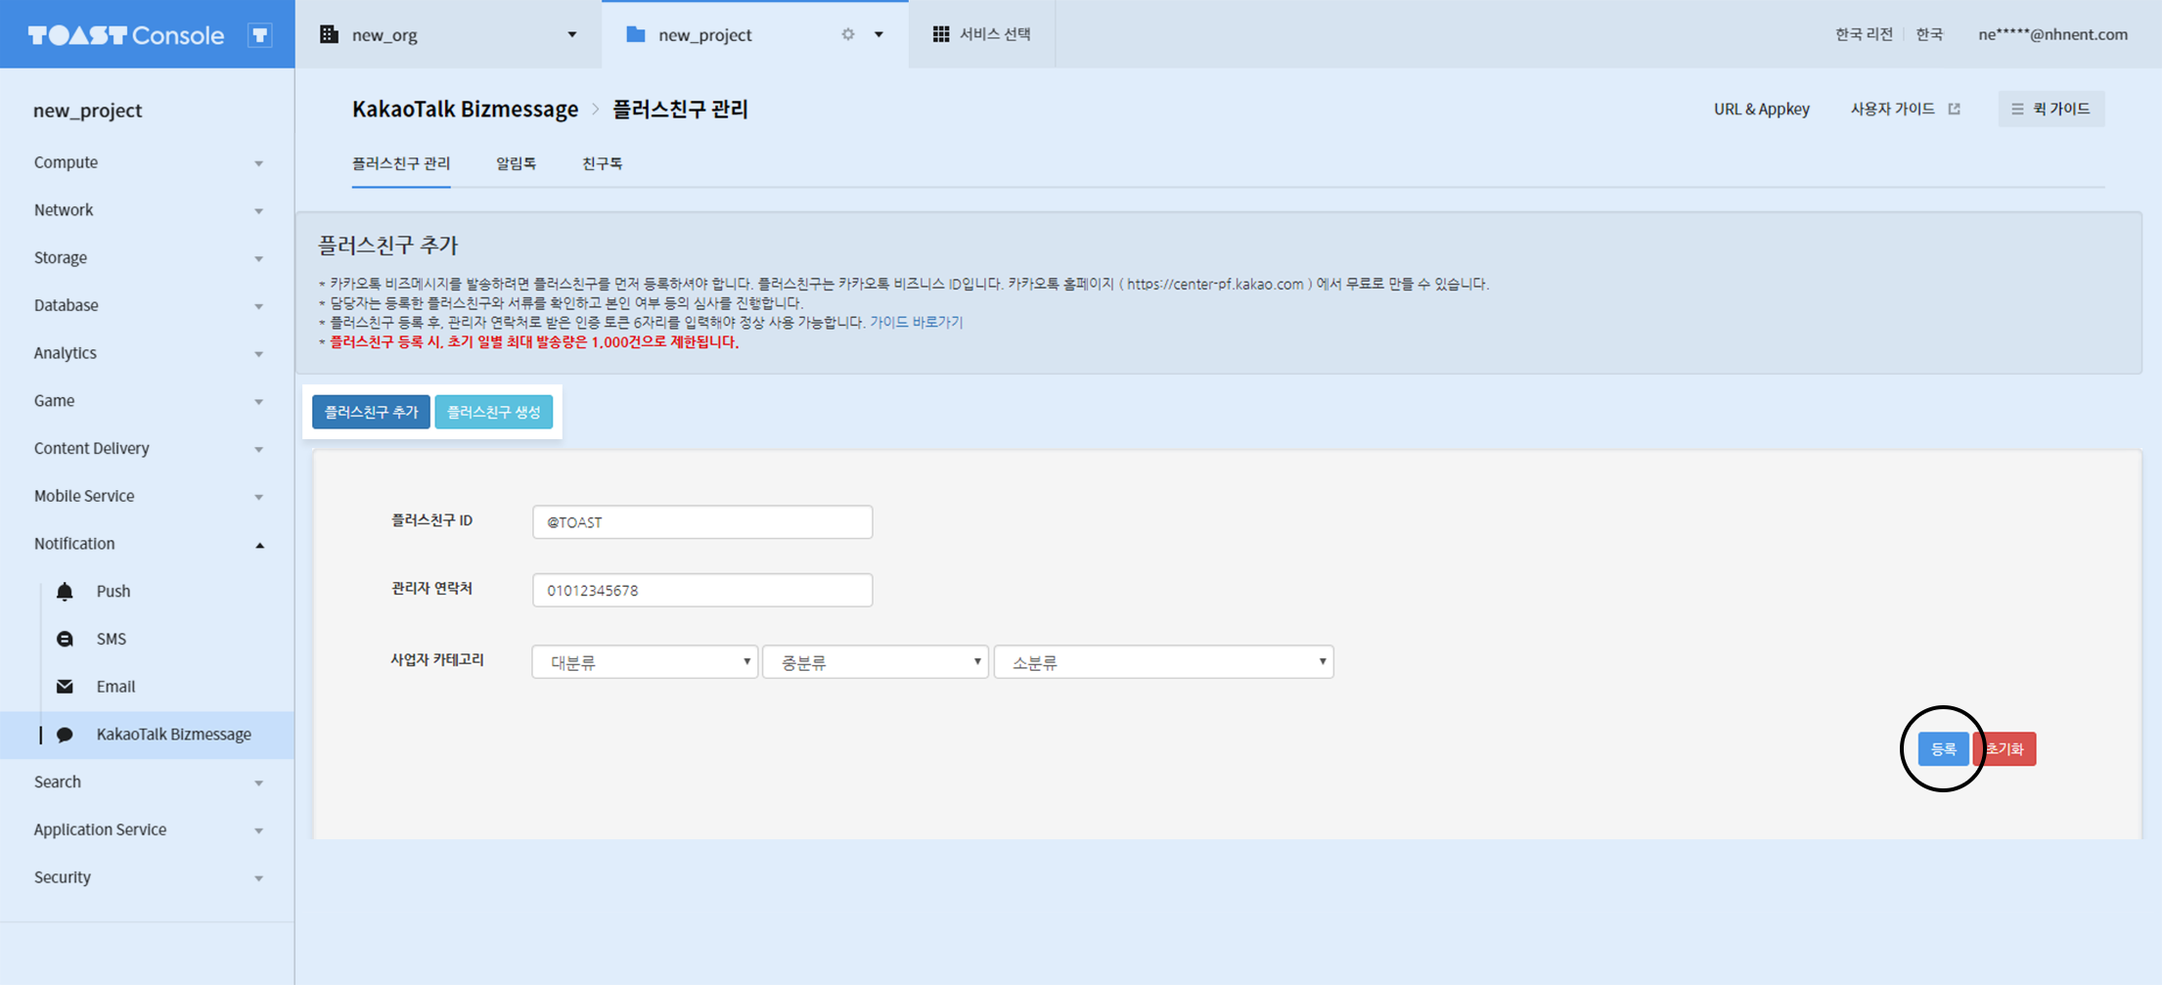The image size is (2162, 985).
Task: Select Push in the Notification menu
Action: [113, 591]
